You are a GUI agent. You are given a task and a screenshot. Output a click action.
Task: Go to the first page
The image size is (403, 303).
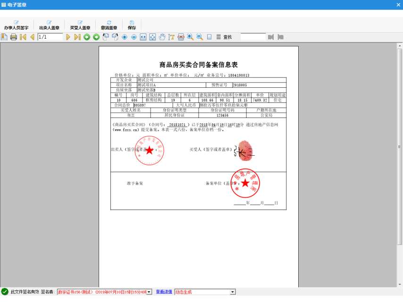(23, 37)
